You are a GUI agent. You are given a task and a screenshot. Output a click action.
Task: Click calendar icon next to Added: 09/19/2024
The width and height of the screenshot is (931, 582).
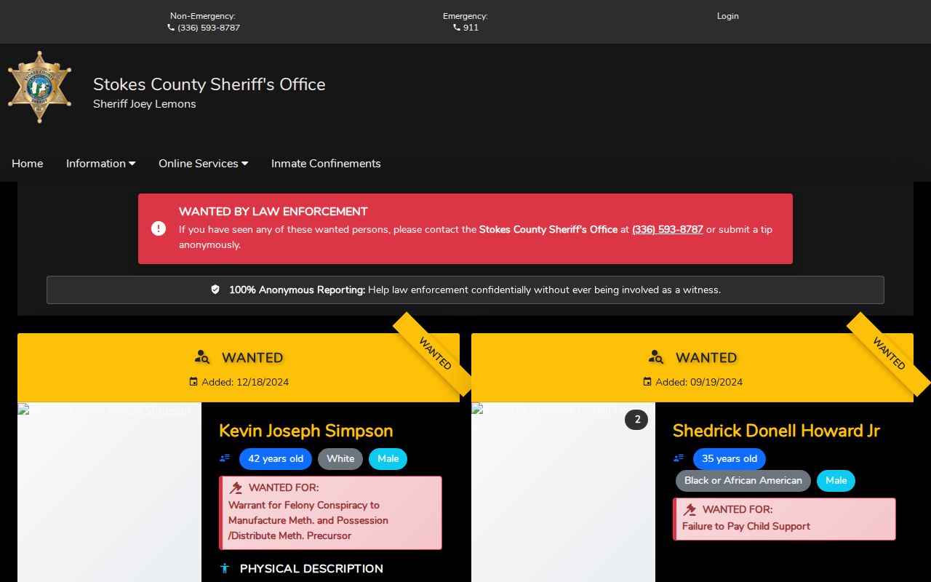[x=647, y=382]
